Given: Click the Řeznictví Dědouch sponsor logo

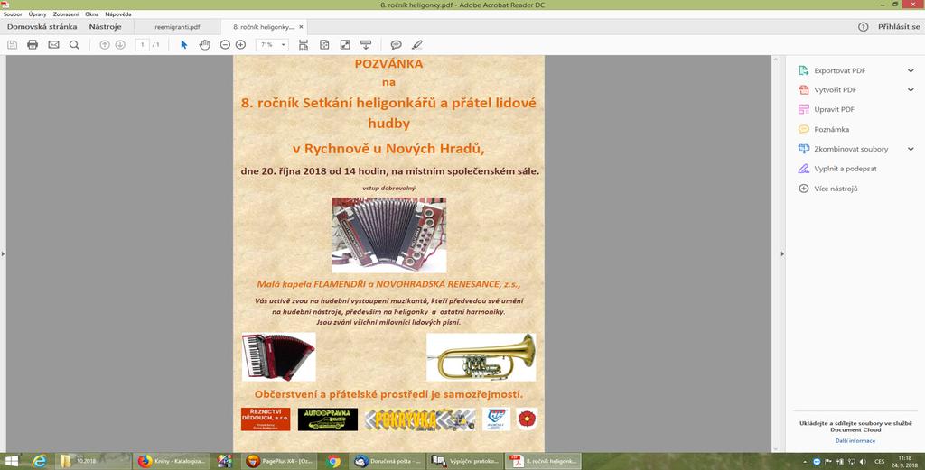Looking at the screenshot, I should [x=266, y=419].
